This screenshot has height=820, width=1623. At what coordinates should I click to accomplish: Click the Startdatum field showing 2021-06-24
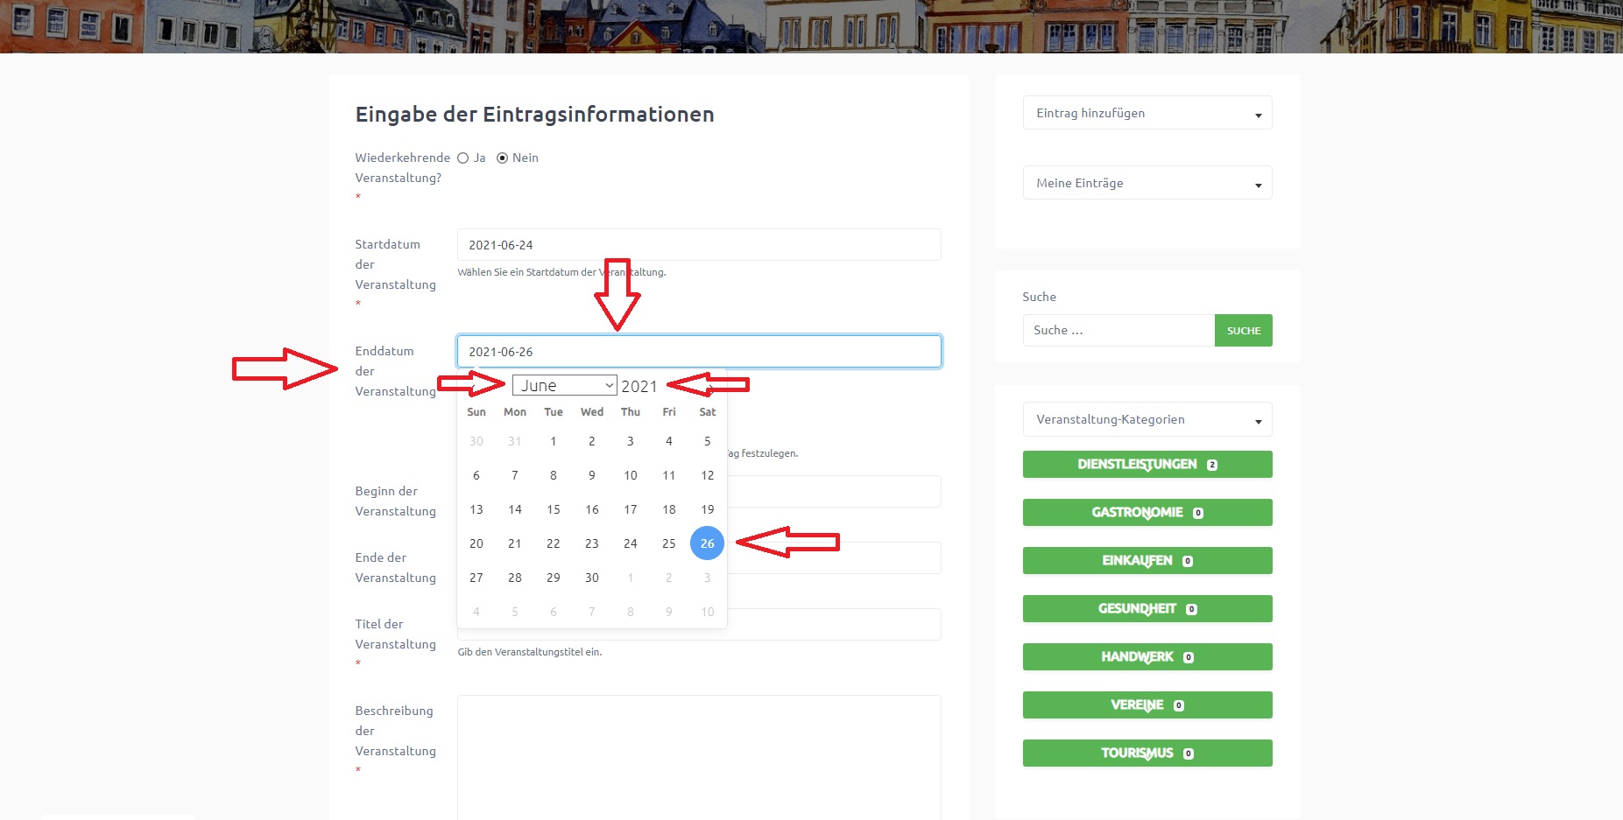pos(698,245)
